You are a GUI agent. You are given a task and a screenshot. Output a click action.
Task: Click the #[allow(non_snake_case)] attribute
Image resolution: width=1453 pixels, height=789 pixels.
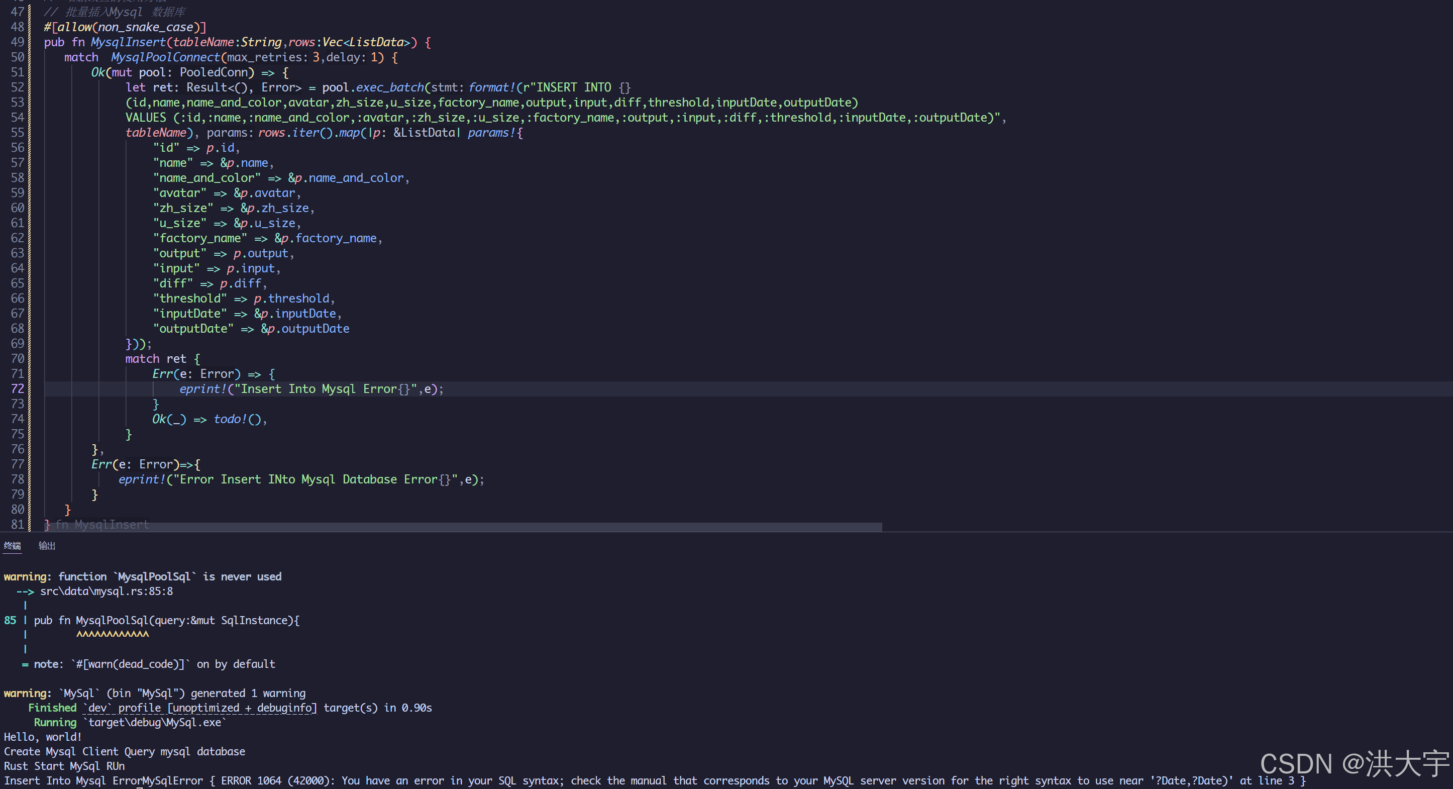point(125,27)
